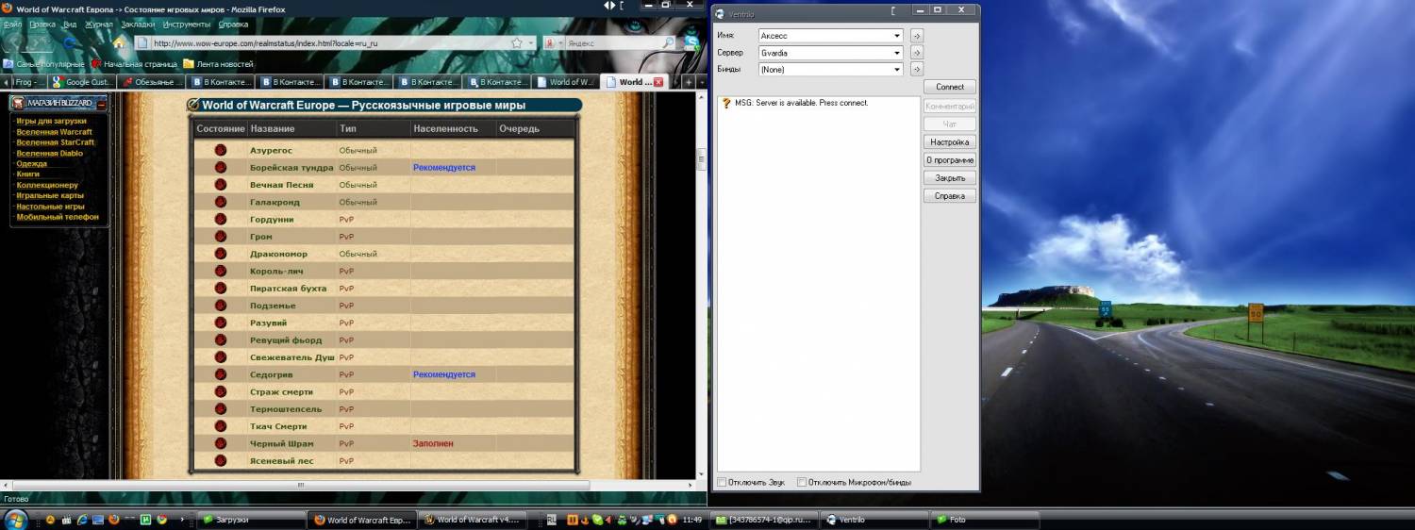The width and height of the screenshot is (1415, 530).
Task: Click the status icon for Седогрив
Action: coord(221,374)
